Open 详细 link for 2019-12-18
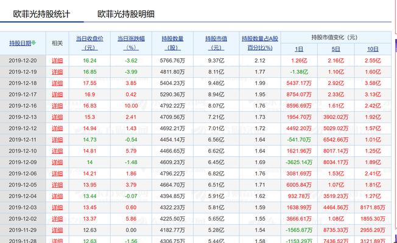Viewport: 397px width, 243px height. pyautogui.click(x=57, y=83)
